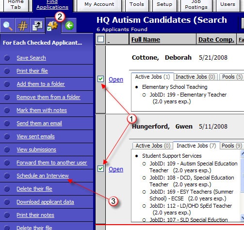
Task: Uncheck Gwen Hungerford's applicant checkbox
Action: coord(100,169)
